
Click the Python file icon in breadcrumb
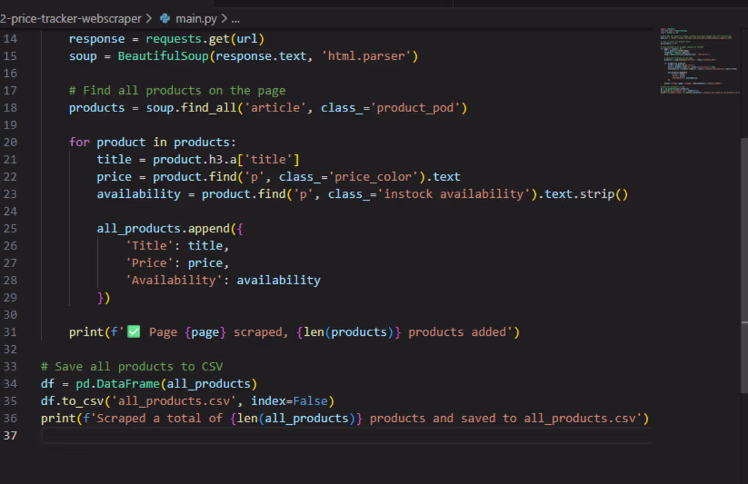pos(165,18)
